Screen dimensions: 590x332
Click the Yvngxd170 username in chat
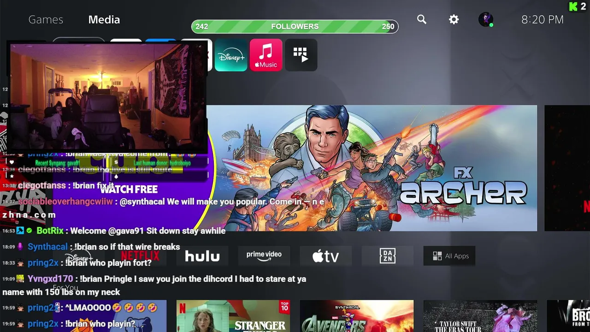pyautogui.click(x=50, y=279)
